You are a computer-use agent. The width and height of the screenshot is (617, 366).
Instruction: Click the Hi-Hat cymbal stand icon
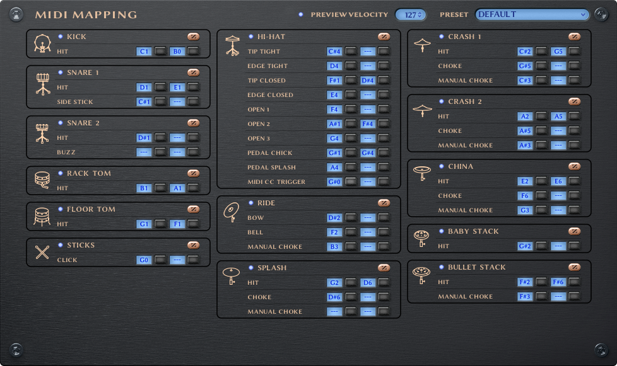pos(233,45)
